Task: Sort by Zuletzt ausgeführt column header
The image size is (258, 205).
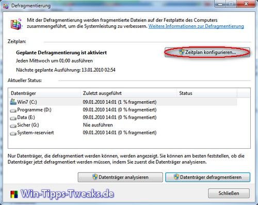Action: [128, 93]
